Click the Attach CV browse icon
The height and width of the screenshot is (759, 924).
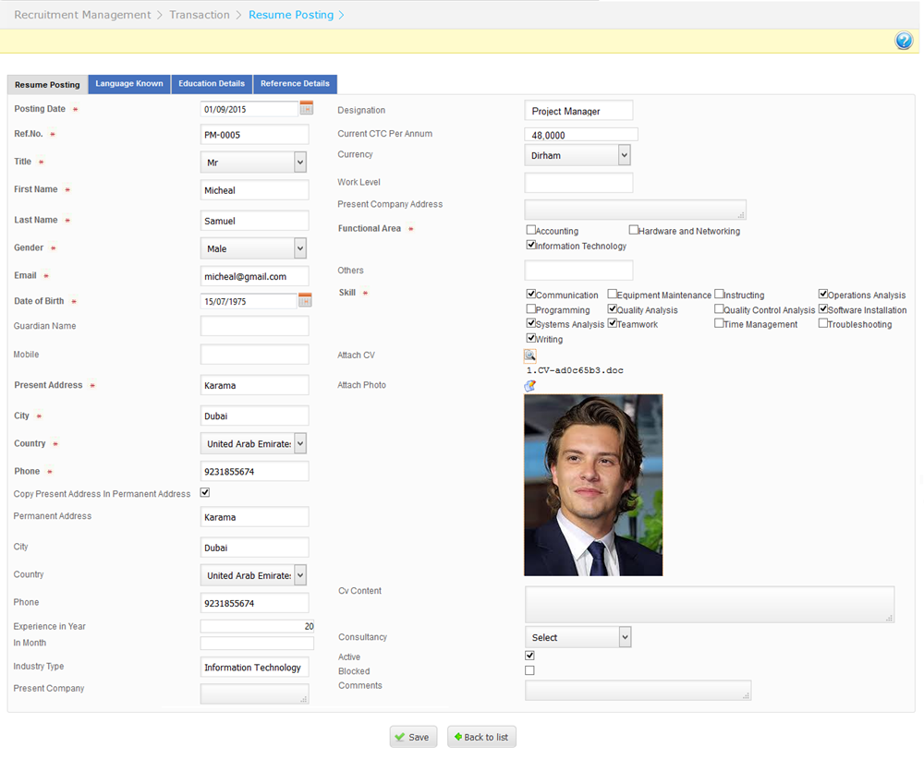click(529, 355)
